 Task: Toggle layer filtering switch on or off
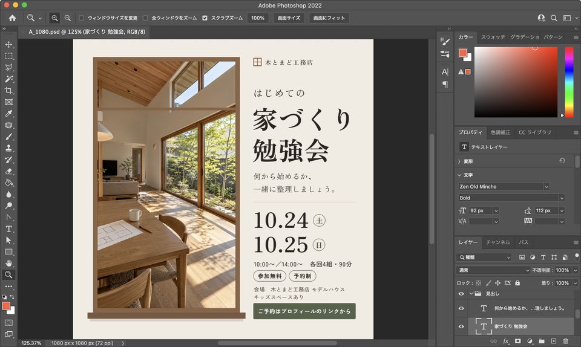(577, 256)
